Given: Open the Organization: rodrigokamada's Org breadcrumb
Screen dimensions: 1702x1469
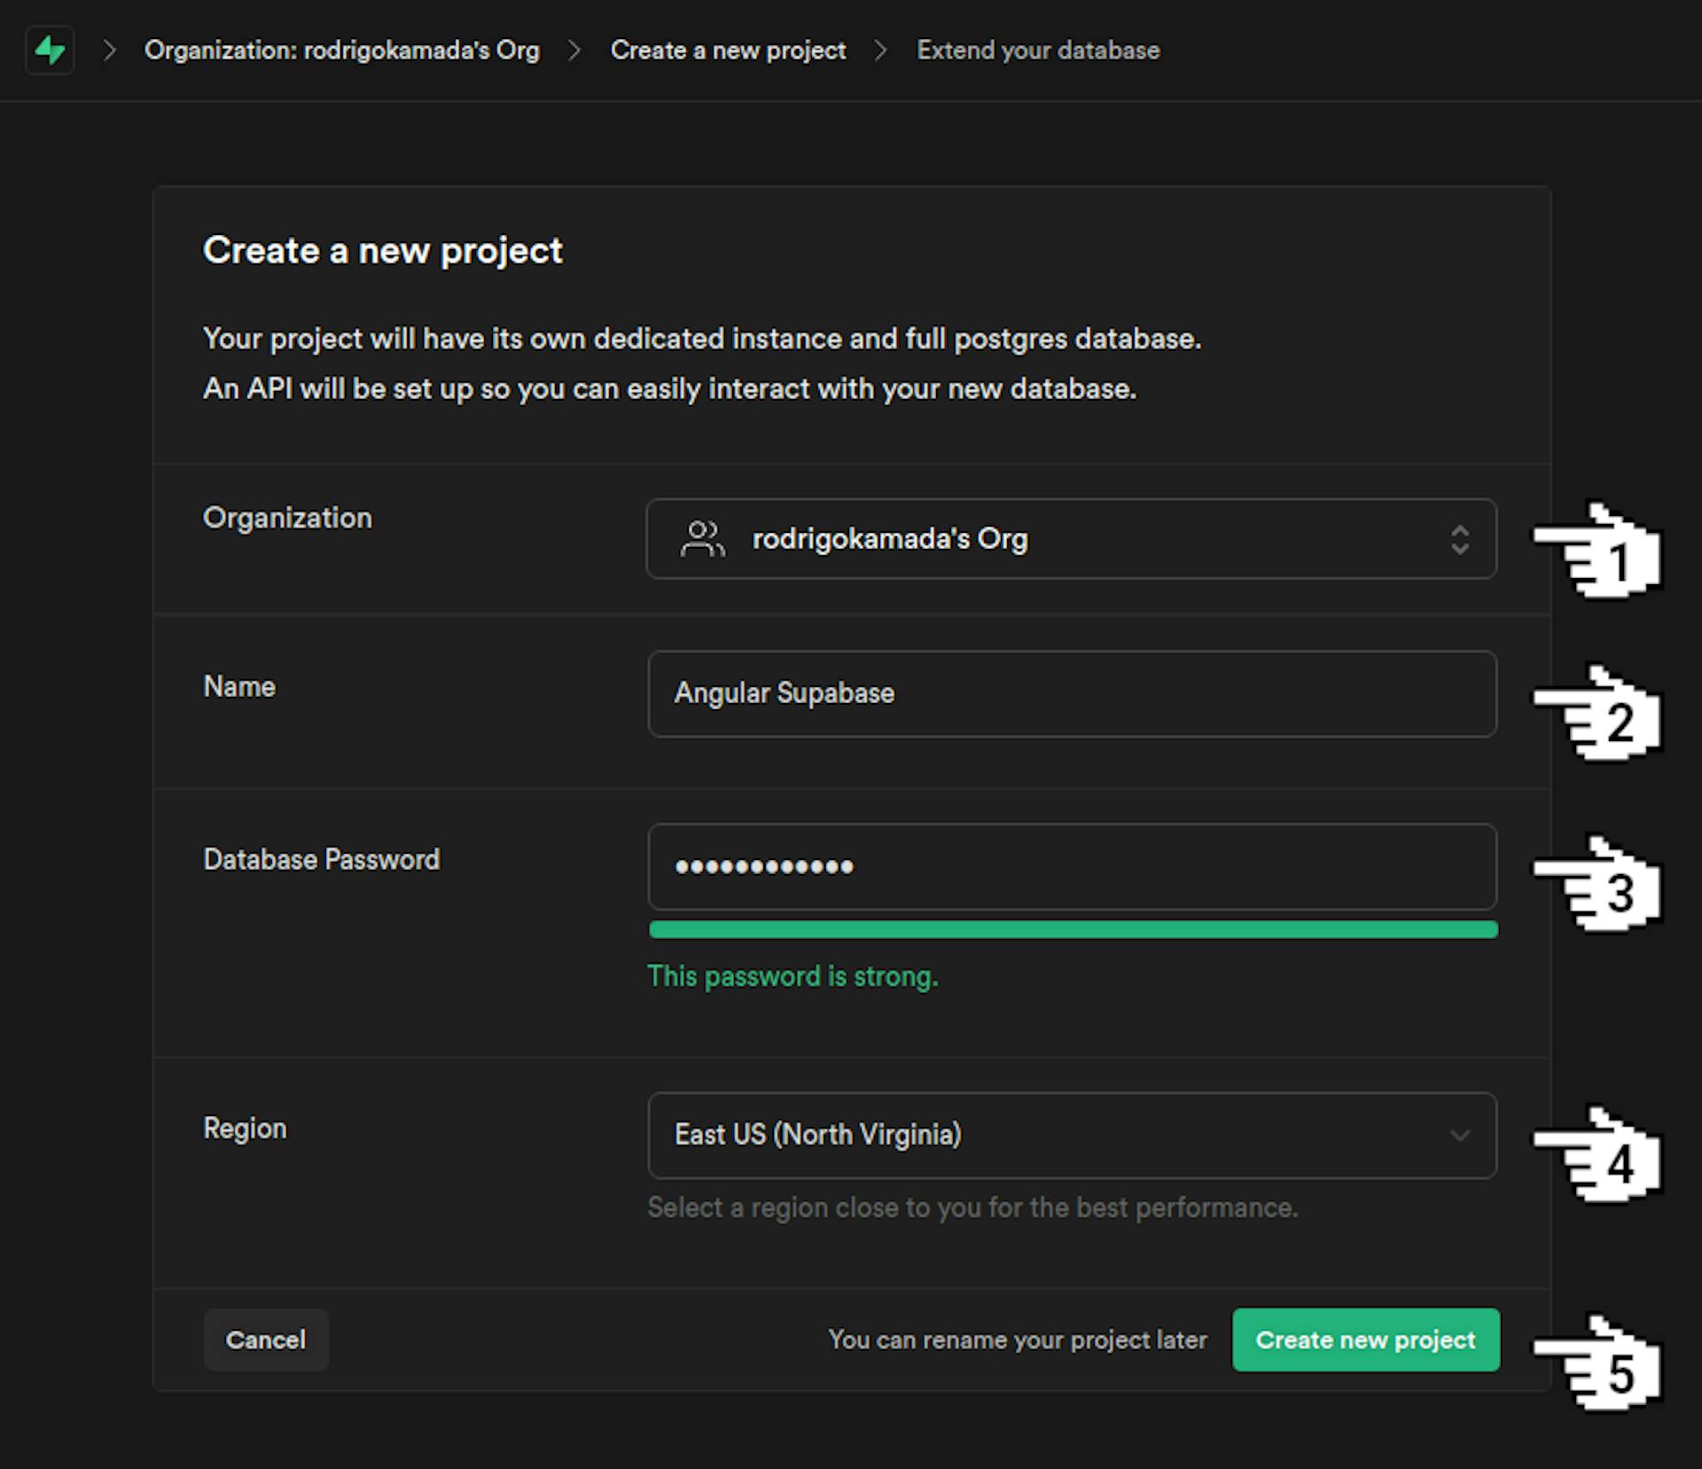Looking at the screenshot, I should (341, 51).
